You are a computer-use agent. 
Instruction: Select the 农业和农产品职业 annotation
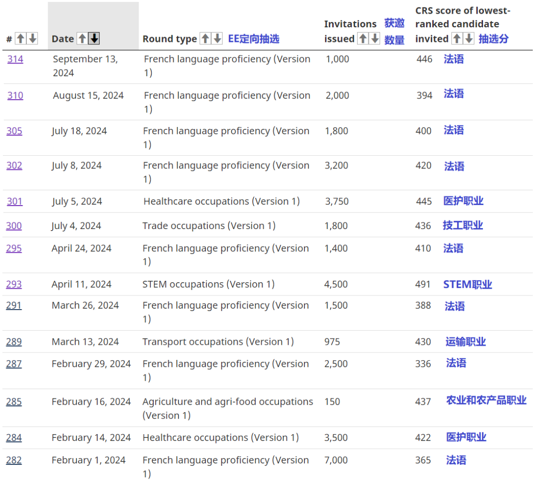pyautogui.click(x=486, y=400)
